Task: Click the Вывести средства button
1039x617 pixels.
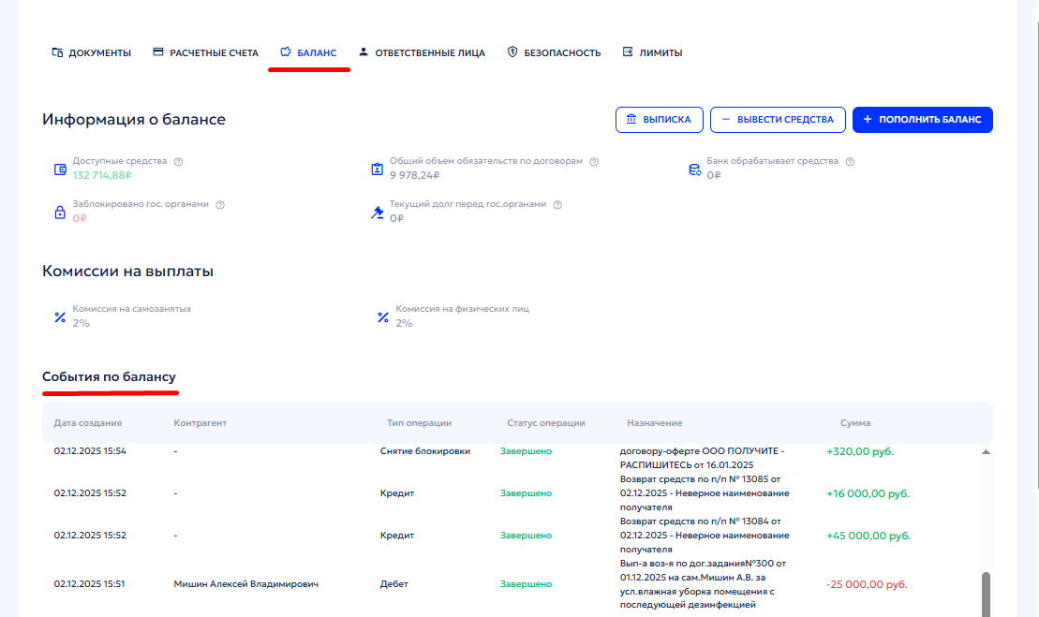Action: coord(778,120)
